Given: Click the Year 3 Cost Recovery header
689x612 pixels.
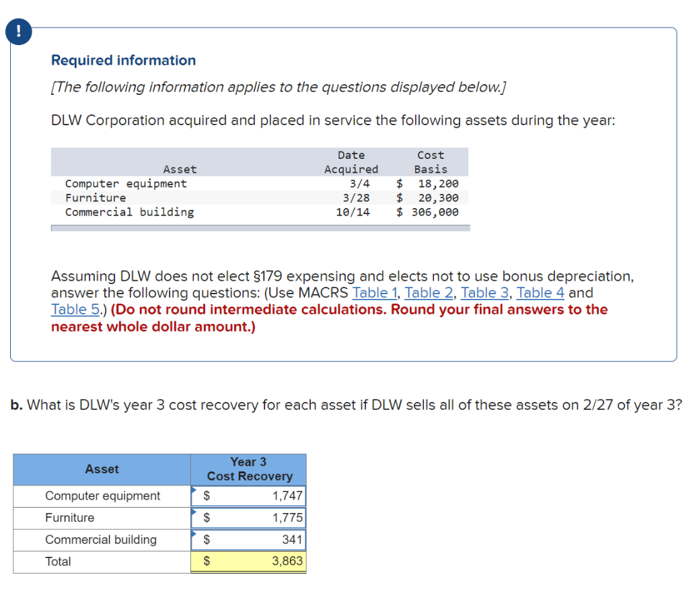Looking at the screenshot, I should [249, 469].
